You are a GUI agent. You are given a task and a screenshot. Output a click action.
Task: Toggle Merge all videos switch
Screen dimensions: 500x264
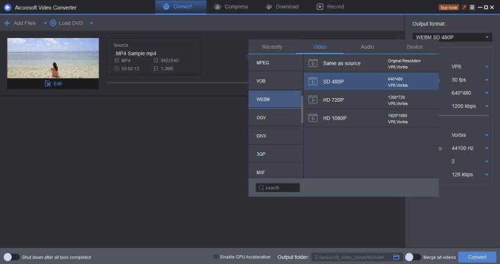tap(412, 257)
